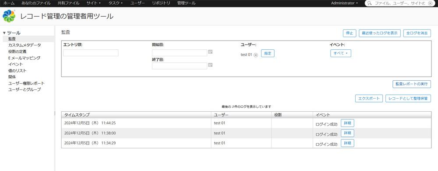The height and width of the screenshot is (171, 438).
Task: Run the 監査レポートの実行 button
Action: (x=412, y=84)
